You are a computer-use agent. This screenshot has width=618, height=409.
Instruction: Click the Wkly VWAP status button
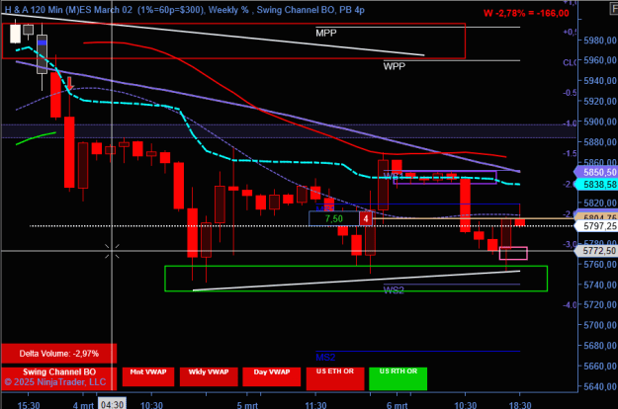[209, 376]
